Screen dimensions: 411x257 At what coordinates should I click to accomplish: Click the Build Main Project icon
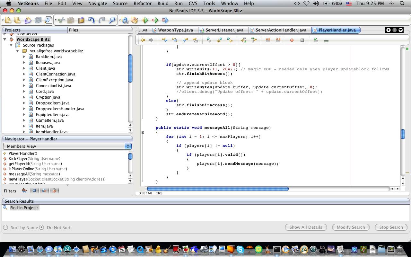[125, 20]
